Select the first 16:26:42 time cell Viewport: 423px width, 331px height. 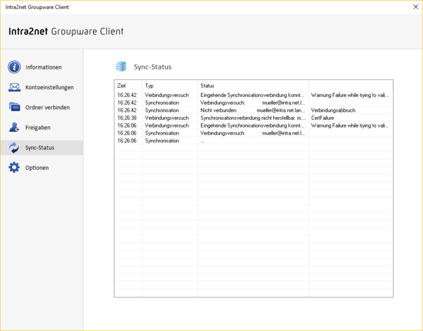tap(127, 95)
